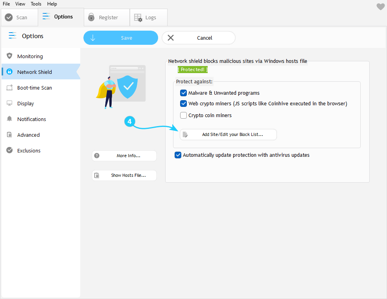Toggle automatic protection update checkbox
The width and height of the screenshot is (387, 299).
pyautogui.click(x=178, y=155)
